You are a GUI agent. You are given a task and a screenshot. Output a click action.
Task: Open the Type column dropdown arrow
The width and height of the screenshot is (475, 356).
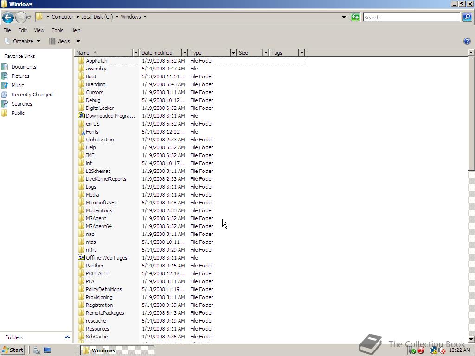(233, 53)
